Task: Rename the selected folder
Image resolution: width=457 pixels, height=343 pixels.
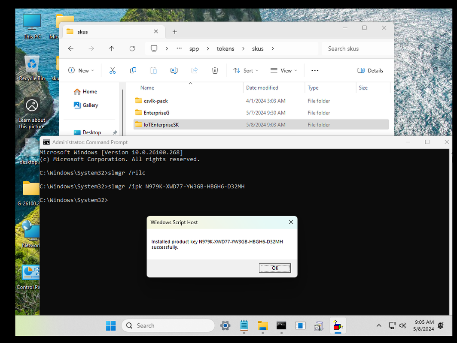Action: coord(174,70)
